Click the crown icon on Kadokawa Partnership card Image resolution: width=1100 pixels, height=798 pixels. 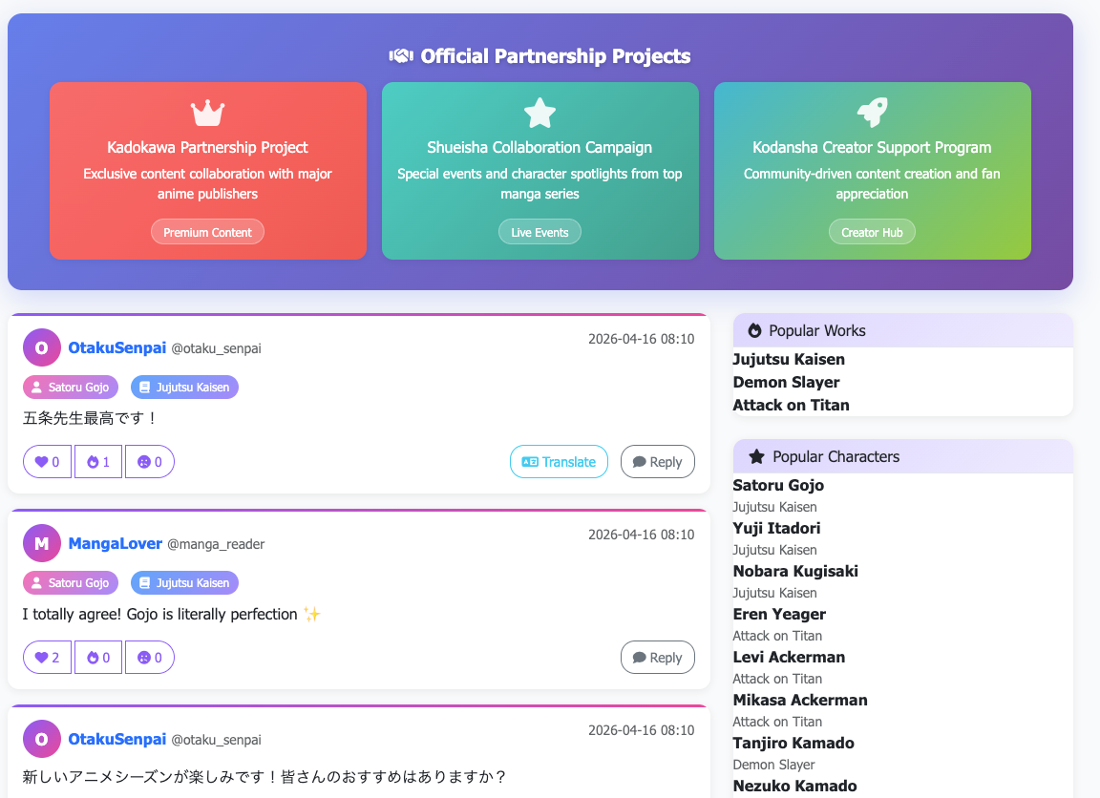tap(207, 112)
